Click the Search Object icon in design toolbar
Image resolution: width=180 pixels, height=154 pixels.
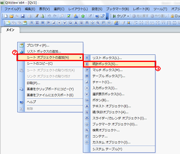(98, 23)
